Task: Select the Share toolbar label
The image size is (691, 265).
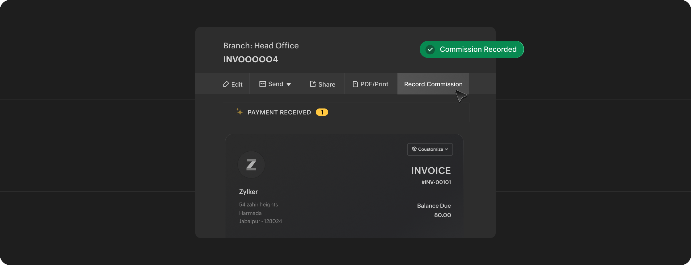Action: coord(327,84)
